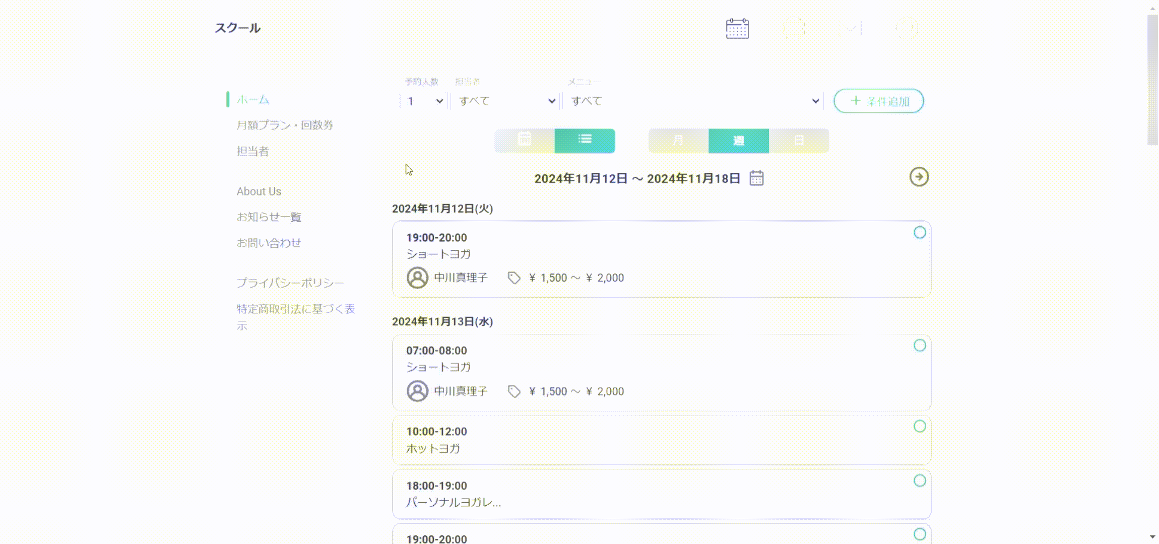This screenshot has width=1159, height=544.
Task: Click 中川真理子 name on Nov 12 19:00-20:00 card
Action: pyautogui.click(x=461, y=278)
